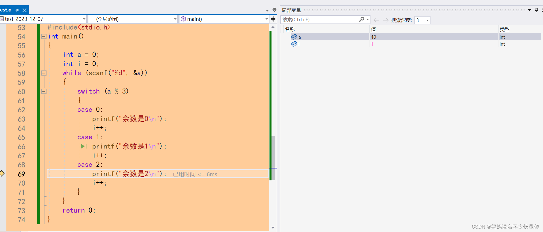Switch to the test.c file tab

pos(5,10)
